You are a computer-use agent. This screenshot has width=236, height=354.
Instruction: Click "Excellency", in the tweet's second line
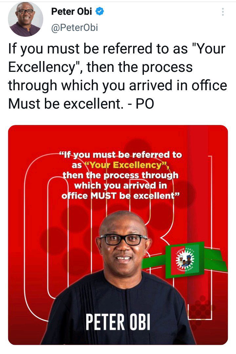(x=44, y=67)
